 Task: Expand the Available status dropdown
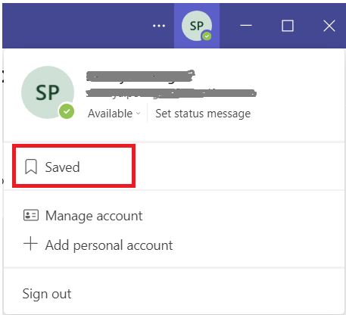coord(114,114)
